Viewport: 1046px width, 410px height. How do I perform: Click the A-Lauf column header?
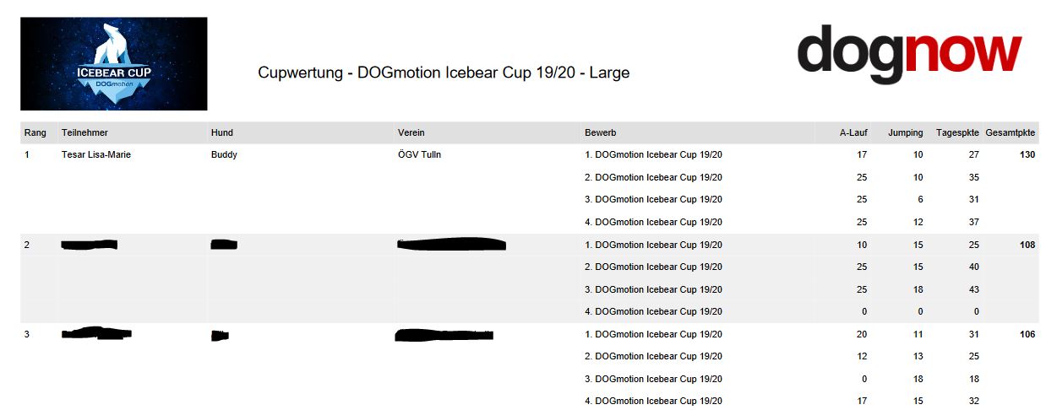coord(853,133)
